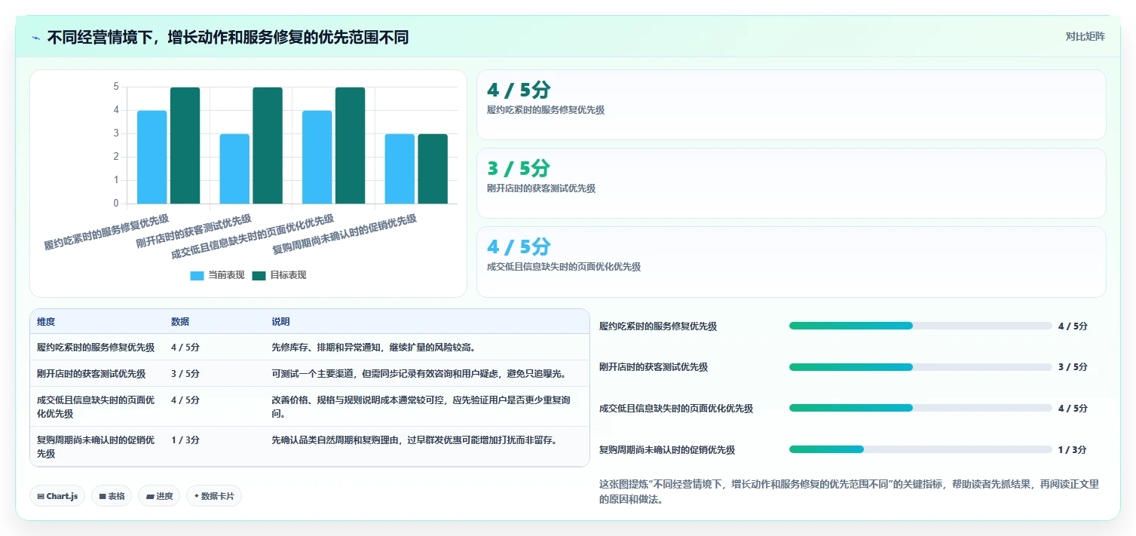Click the 刚开店时的获客测试优先级 progress bar
Viewport: 1136px width, 536px height.
(920, 367)
